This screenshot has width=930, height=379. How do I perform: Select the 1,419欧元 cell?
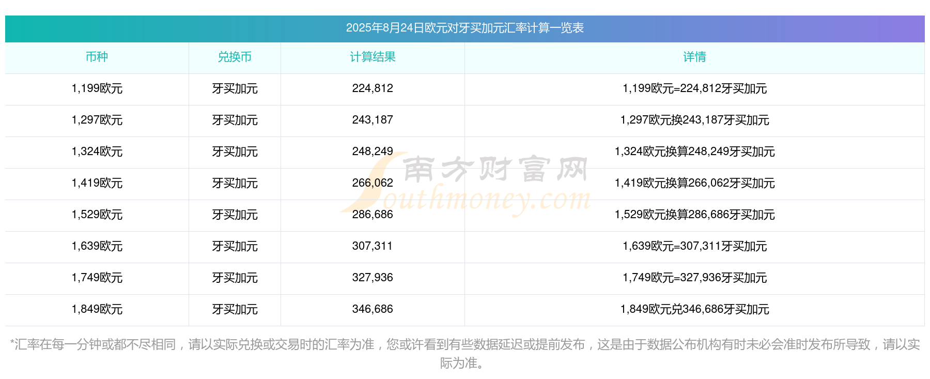(97, 183)
